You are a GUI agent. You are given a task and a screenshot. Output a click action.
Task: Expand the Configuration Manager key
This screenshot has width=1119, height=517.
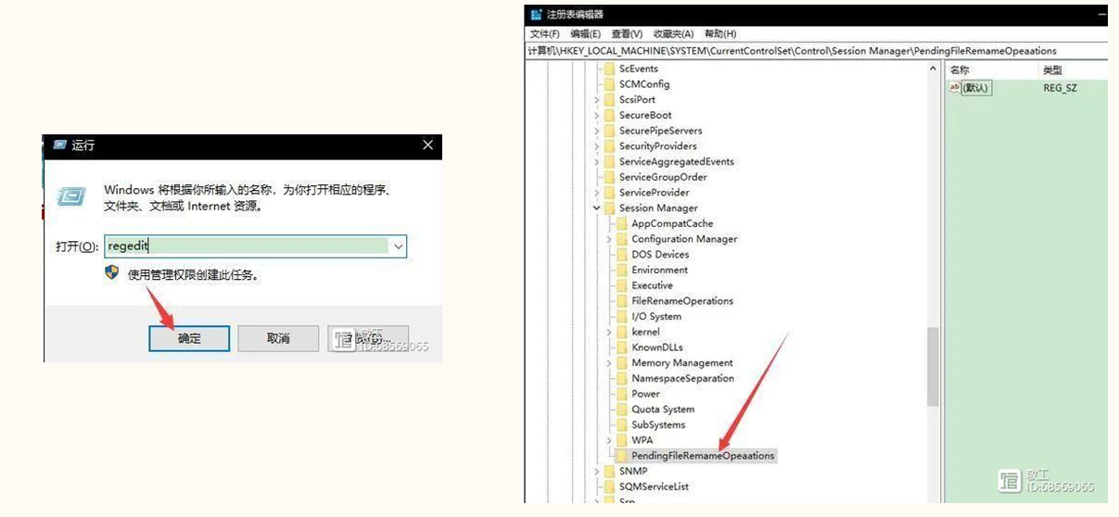(x=610, y=239)
